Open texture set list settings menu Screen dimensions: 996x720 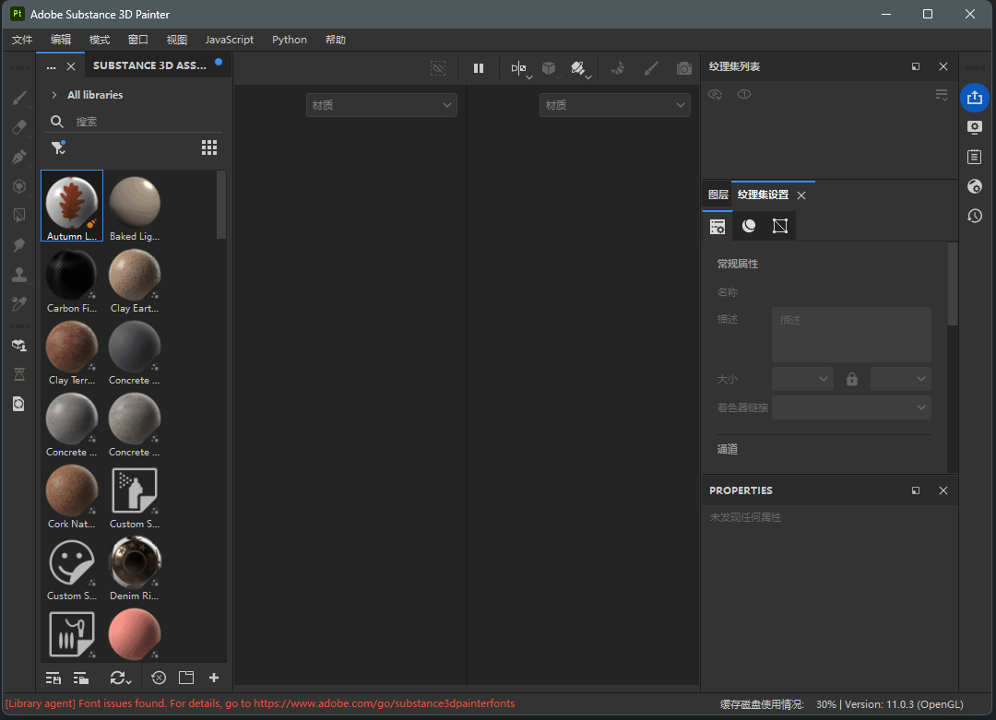(x=942, y=95)
